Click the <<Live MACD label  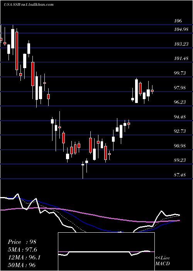pos(163,261)
